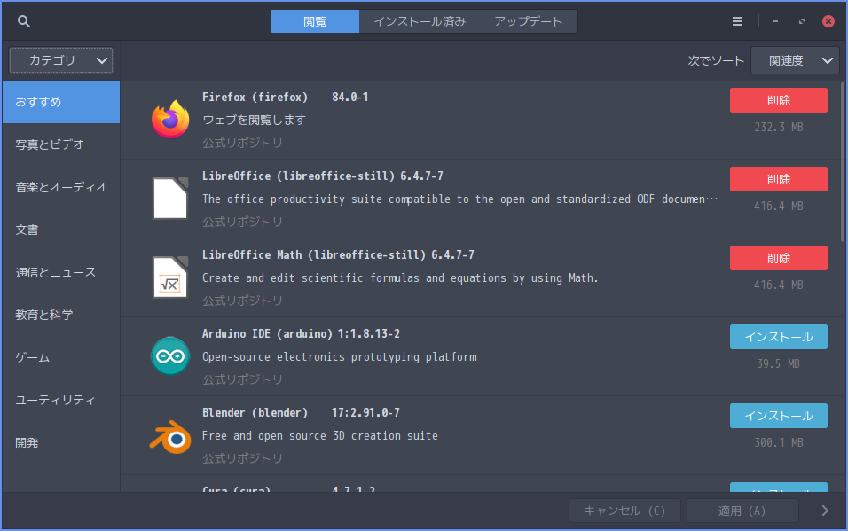Click the LibreOffice Math (libreoffice-still) title
848x531 pixels.
[x=338, y=254]
